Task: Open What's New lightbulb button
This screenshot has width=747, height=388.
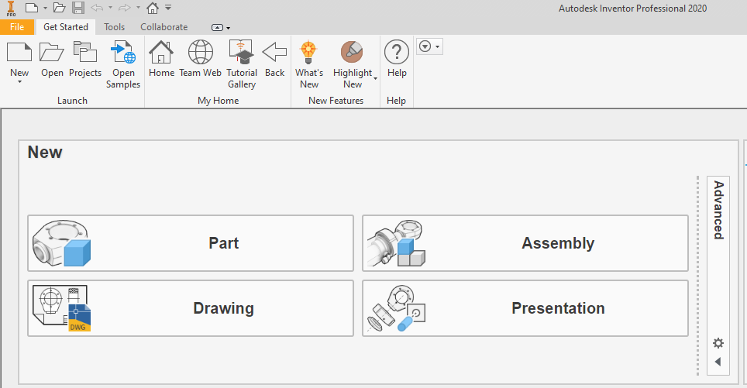Action: pos(308,65)
